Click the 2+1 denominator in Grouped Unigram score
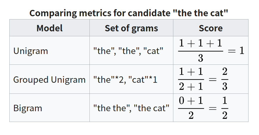 tap(191, 87)
